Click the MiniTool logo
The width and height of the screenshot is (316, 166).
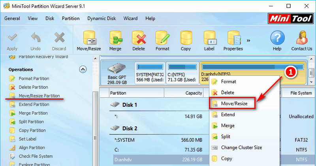tap(290, 19)
